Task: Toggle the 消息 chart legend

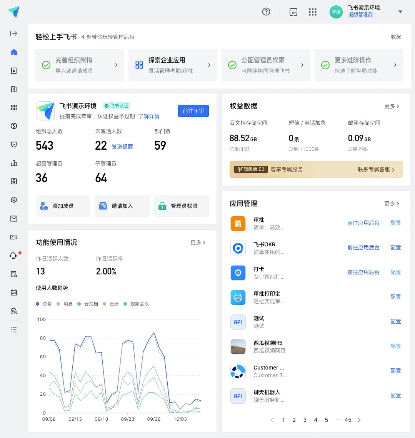Action: coord(65,304)
